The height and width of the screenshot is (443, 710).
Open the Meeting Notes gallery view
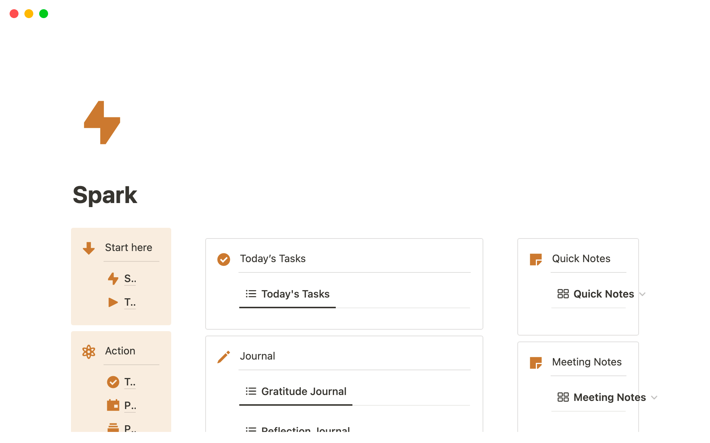tap(602, 398)
